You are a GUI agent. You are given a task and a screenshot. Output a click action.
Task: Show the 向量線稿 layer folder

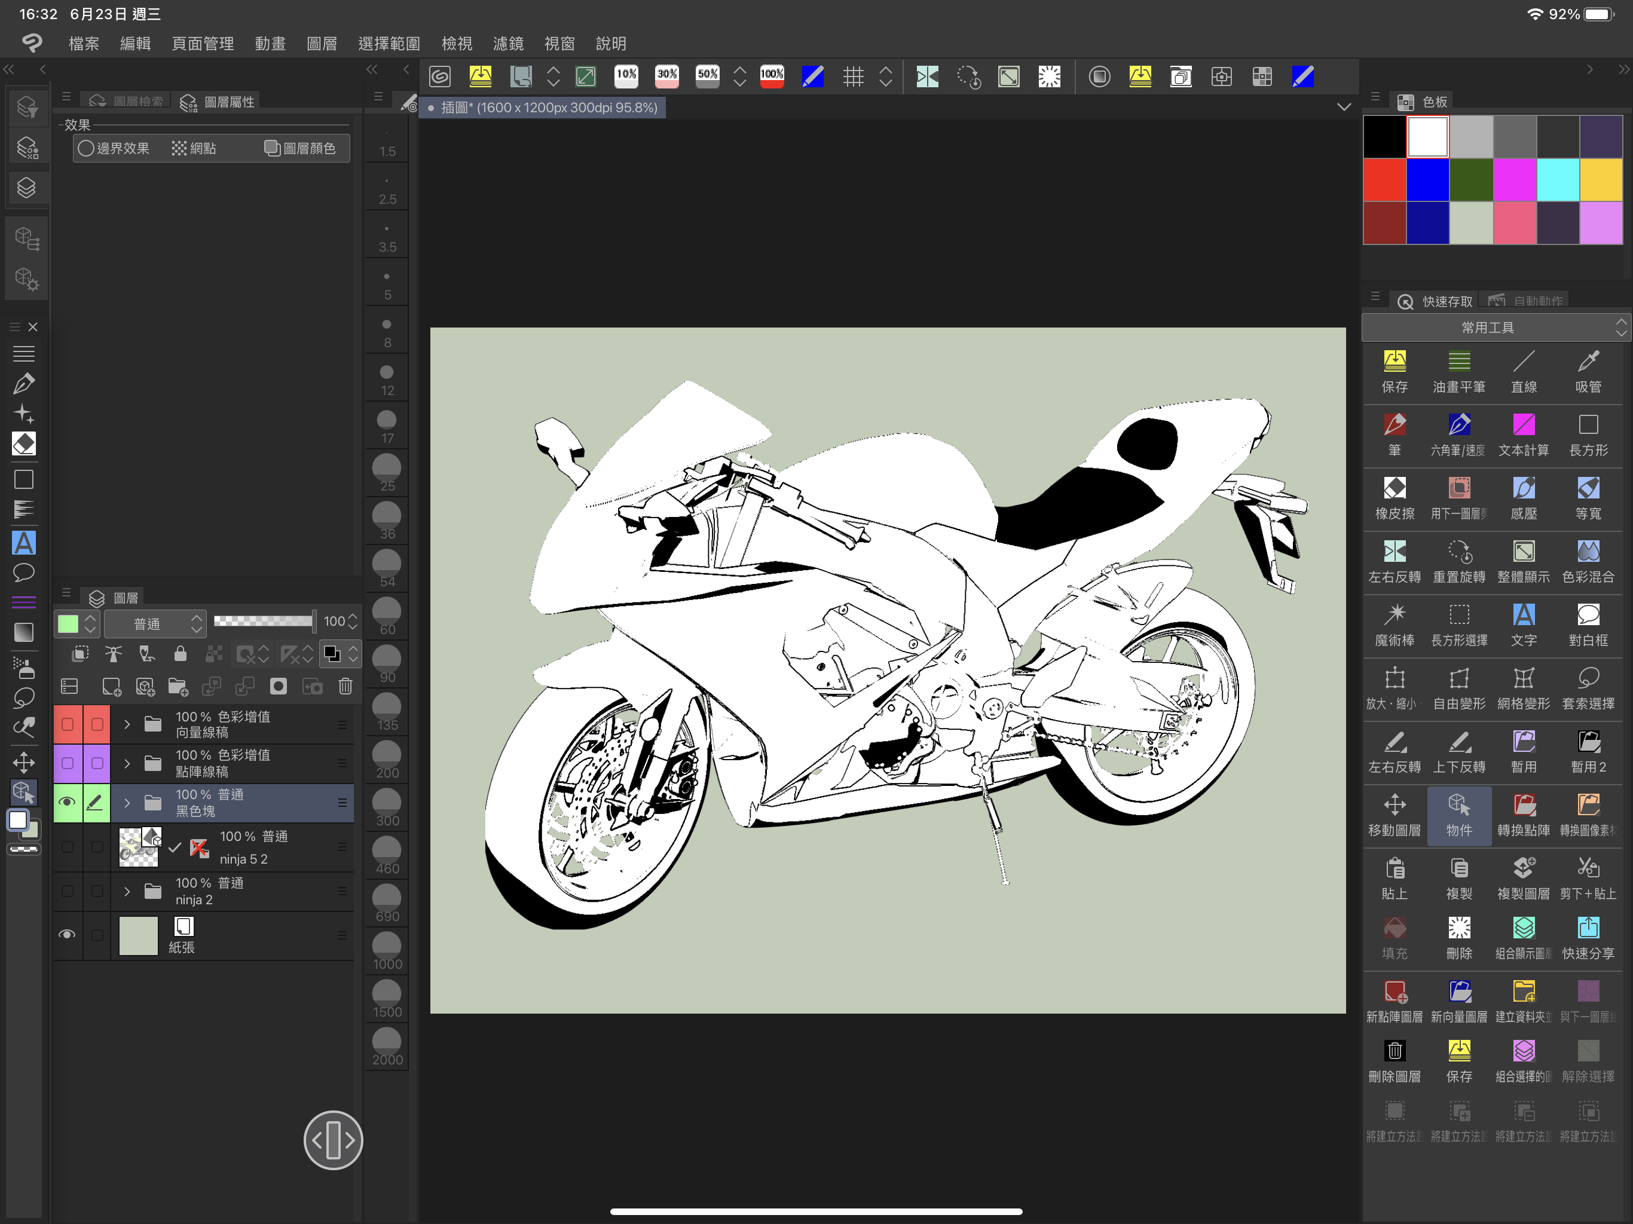[x=67, y=724]
